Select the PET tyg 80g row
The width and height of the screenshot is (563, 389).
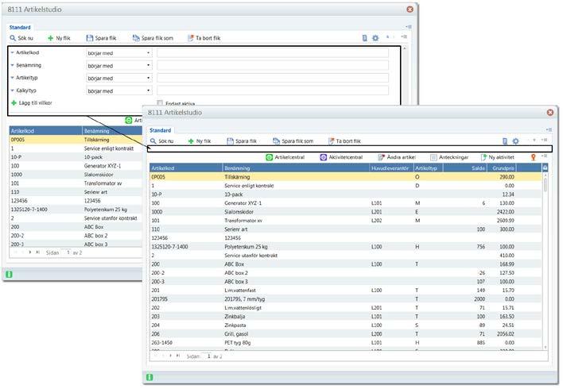tap(346, 342)
